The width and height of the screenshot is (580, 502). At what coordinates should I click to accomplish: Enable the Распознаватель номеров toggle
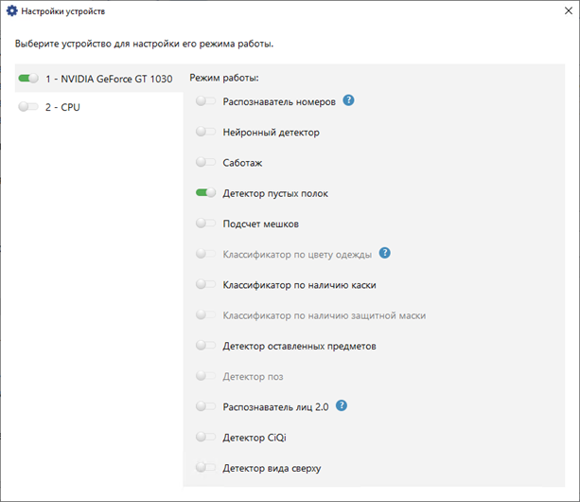[x=206, y=101]
